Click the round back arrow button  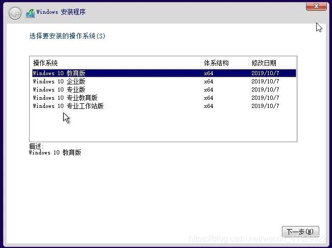pos(15,13)
